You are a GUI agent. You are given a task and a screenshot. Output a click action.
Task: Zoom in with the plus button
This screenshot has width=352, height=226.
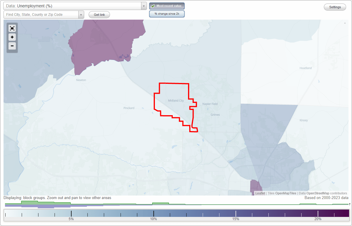click(12, 37)
